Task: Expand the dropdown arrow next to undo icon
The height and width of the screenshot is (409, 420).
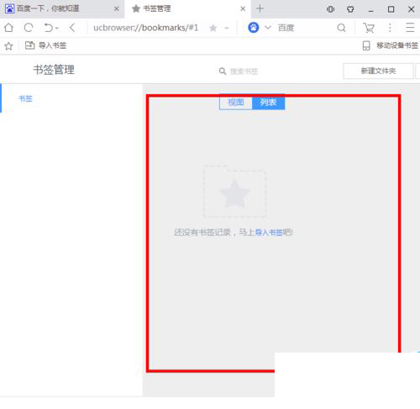Action: point(57,28)
